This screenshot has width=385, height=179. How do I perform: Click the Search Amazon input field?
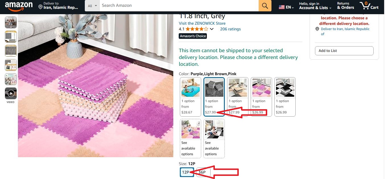click(179, 6)
